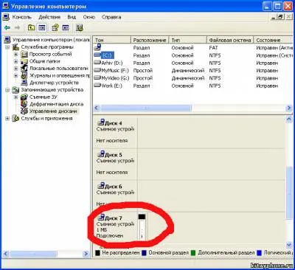Click the last toolbar icon for disk settings
Screen dimensions: 295x270
[79, 27]
